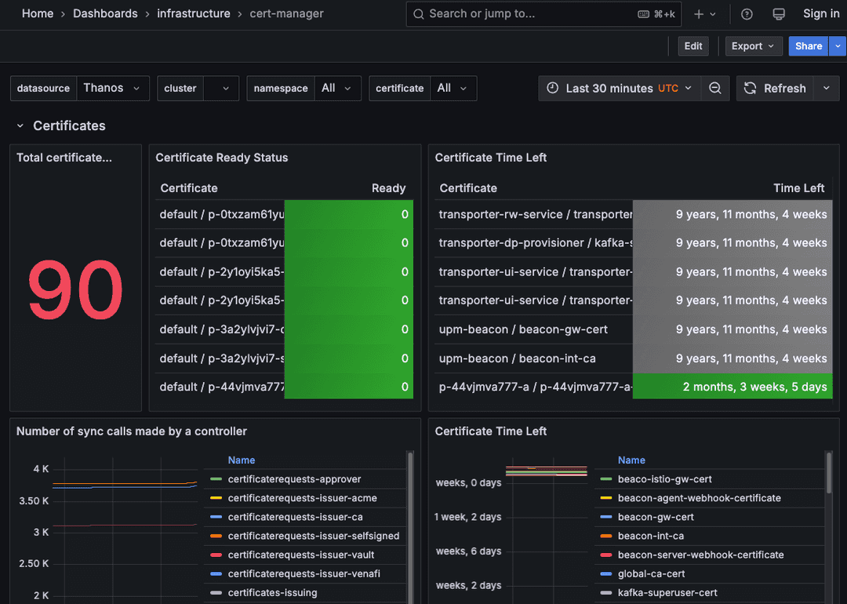Open the namespace All dropdown
847x604 pixels.
click(338, 88)
